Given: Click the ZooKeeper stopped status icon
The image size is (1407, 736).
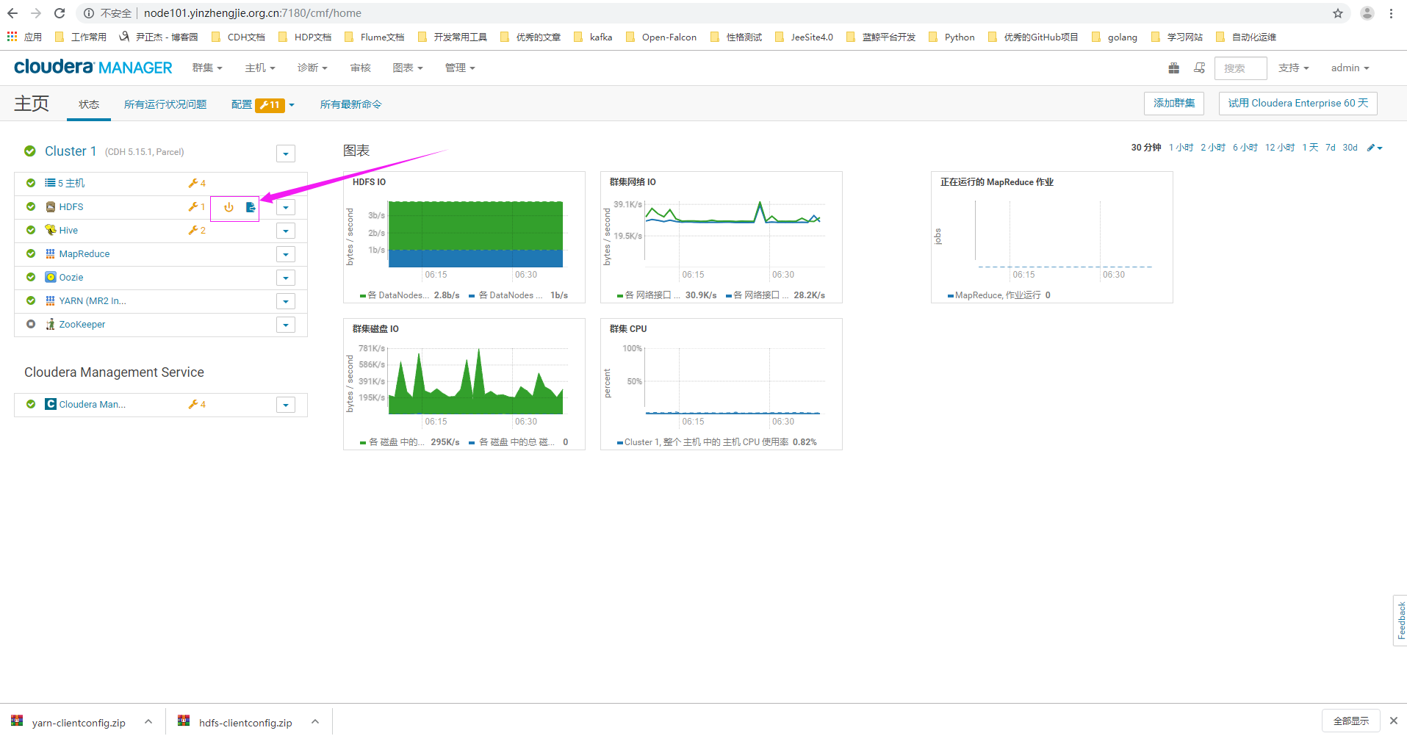Looking at the screenshot, I should point(31,325).
